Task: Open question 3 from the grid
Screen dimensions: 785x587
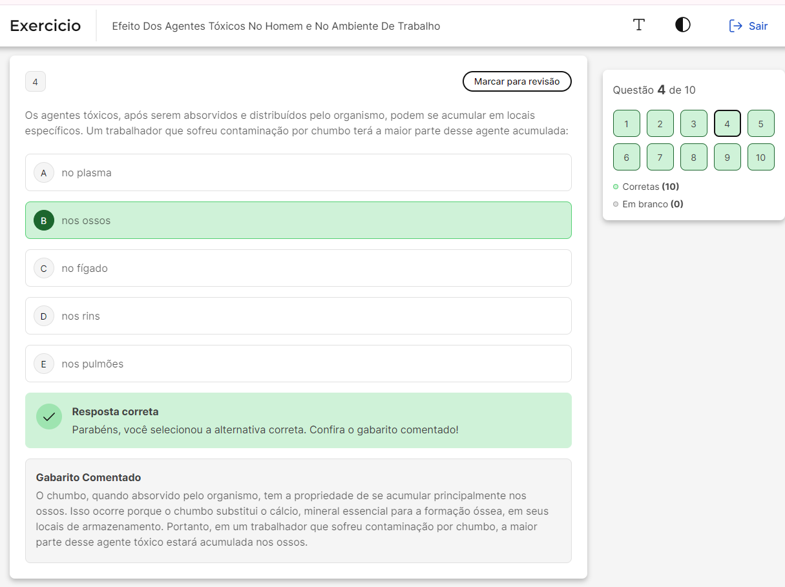Action: (x=694, y=124)
